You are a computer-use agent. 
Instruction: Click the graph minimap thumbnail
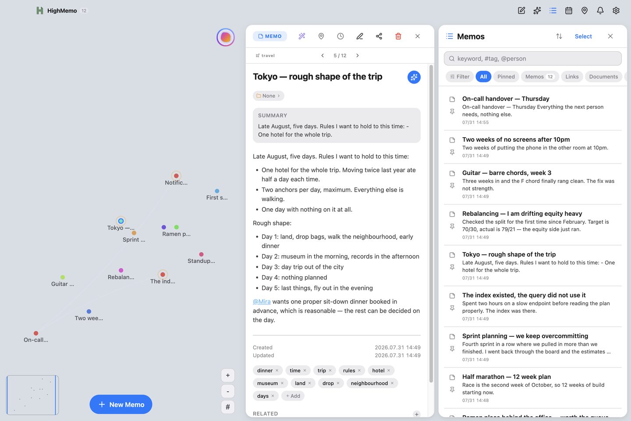(x=32, y=395)
